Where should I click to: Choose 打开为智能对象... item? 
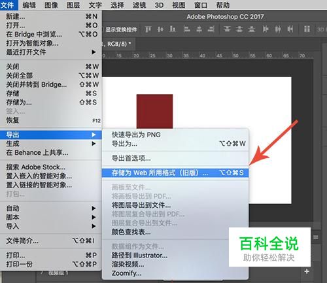coord(51,43)
